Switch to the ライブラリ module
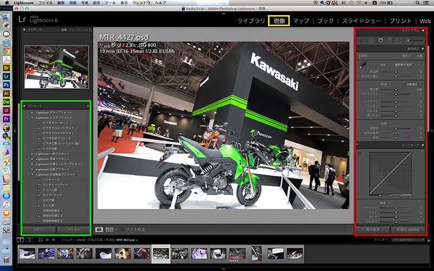The height and width of the screenshot is (271, 434). coord(251,21)
